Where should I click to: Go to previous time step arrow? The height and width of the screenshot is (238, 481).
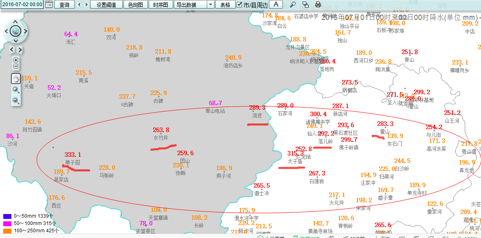79,4
